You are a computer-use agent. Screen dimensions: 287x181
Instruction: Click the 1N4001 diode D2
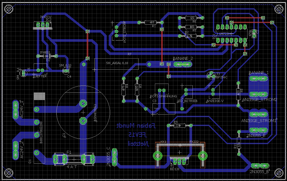point(47,56)
